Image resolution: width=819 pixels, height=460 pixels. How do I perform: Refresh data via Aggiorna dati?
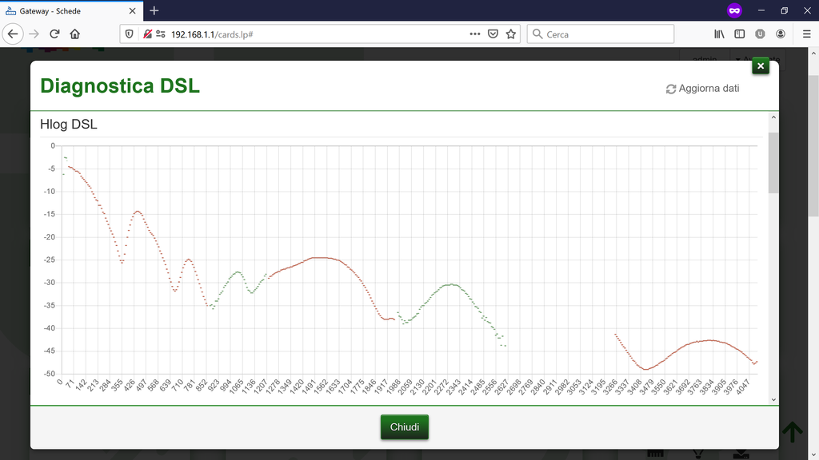click(x=702, y=89)
